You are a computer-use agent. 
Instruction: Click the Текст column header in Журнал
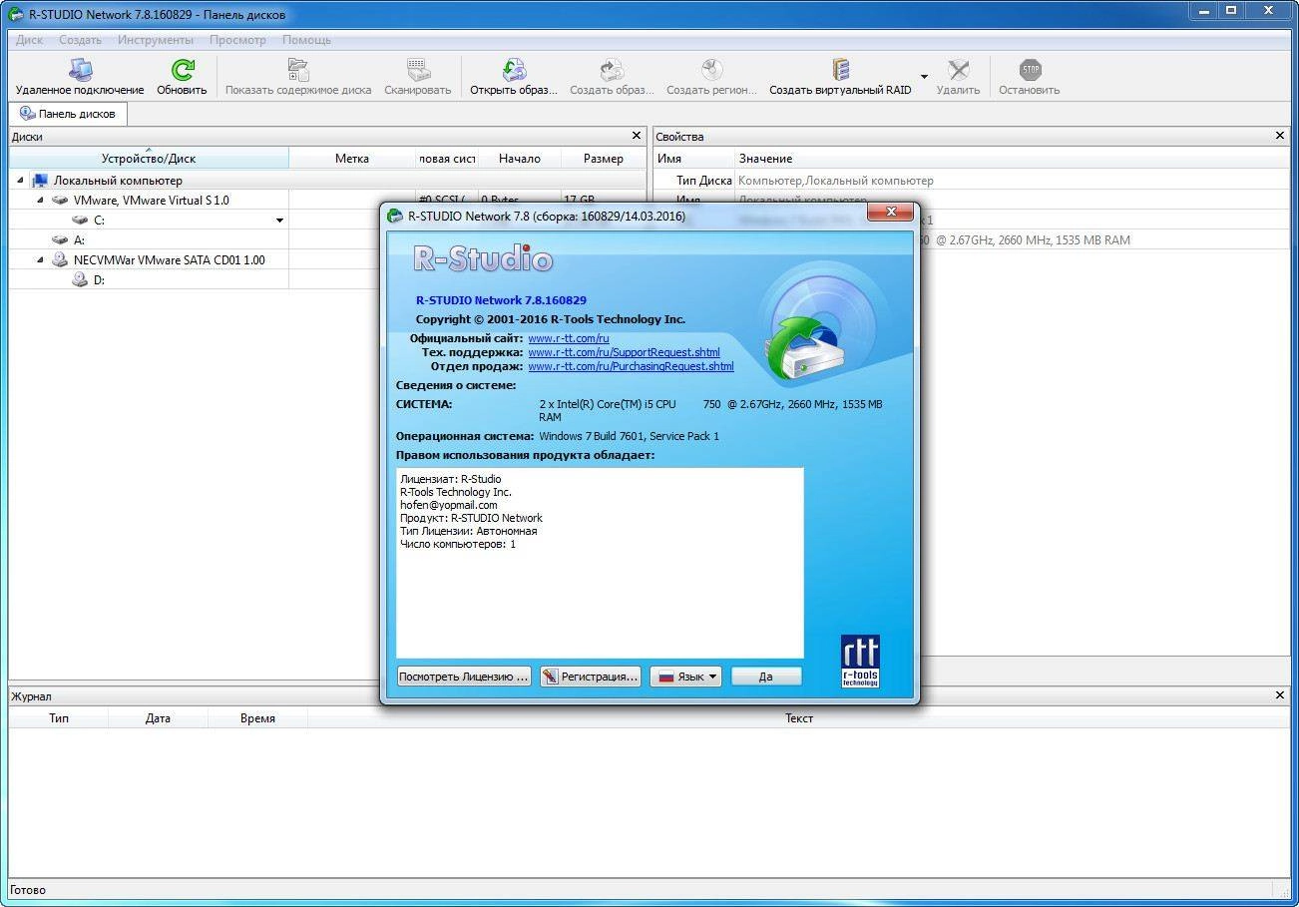798,718
